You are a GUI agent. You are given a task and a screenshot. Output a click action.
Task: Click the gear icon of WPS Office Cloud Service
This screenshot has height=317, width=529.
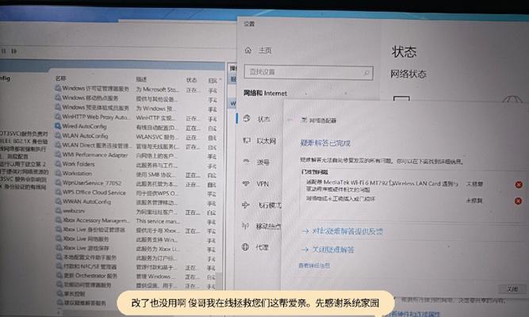[59, 192]
